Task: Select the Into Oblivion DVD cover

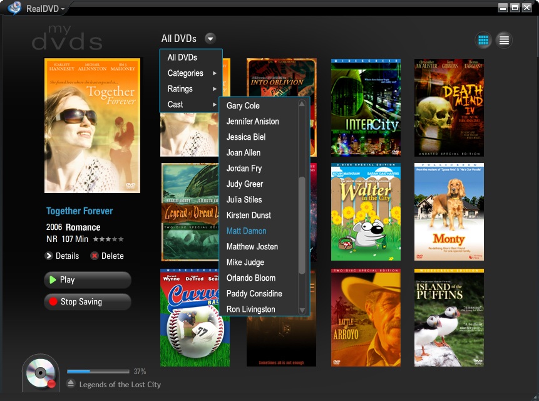Action: 282,77
